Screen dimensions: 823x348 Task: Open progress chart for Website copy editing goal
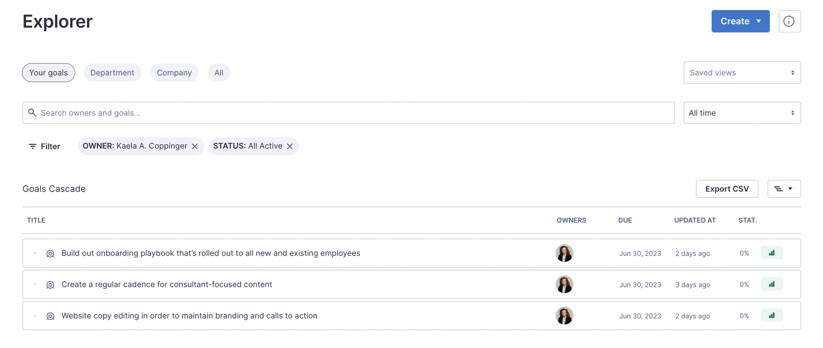tap(771, 315)
